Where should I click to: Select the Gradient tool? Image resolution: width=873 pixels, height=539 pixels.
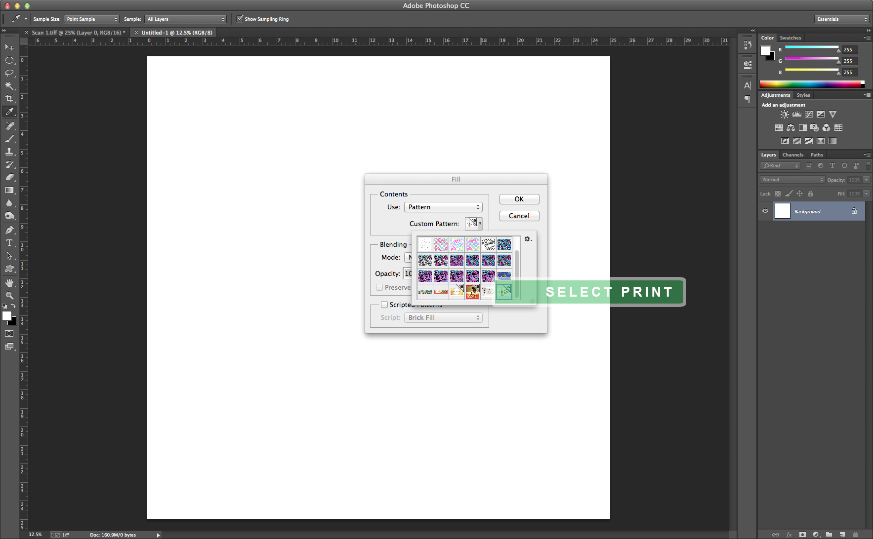9,190
